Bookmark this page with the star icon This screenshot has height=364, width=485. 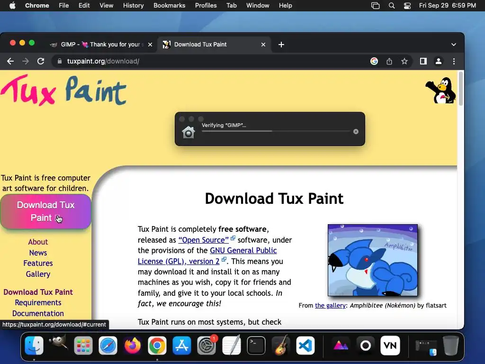pos(404,61)
